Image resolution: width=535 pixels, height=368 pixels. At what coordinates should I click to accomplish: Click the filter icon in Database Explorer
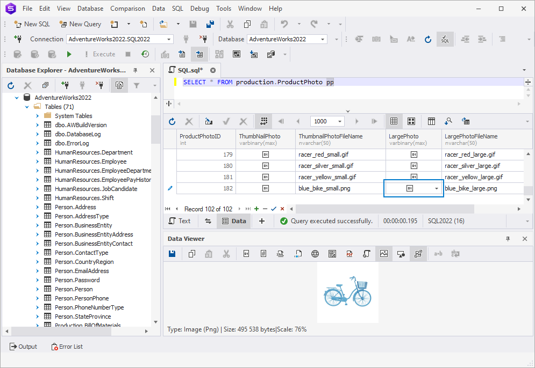click(137, 85)
